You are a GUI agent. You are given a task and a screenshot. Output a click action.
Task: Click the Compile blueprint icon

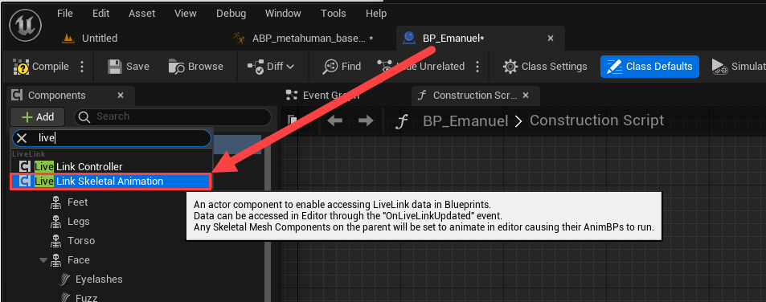point(21,67)
